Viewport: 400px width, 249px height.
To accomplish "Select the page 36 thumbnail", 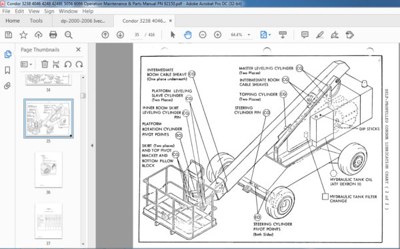I will 49,170.
